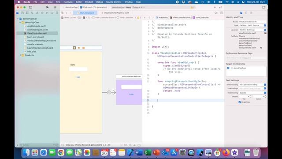The width and height of the screenshot is (282, 159).
Task: Adjust the indent width stepper
Action: [265, 97]
